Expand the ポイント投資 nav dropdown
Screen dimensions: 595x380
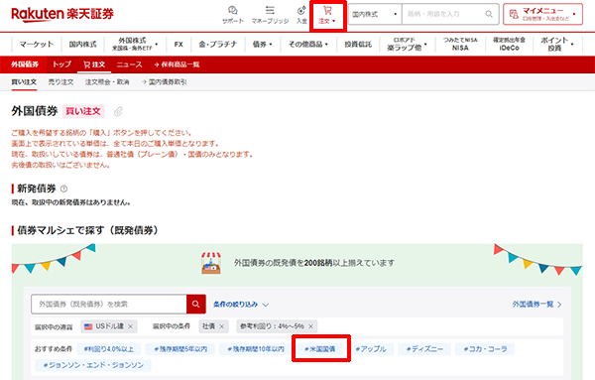click(x=557, y=44)
